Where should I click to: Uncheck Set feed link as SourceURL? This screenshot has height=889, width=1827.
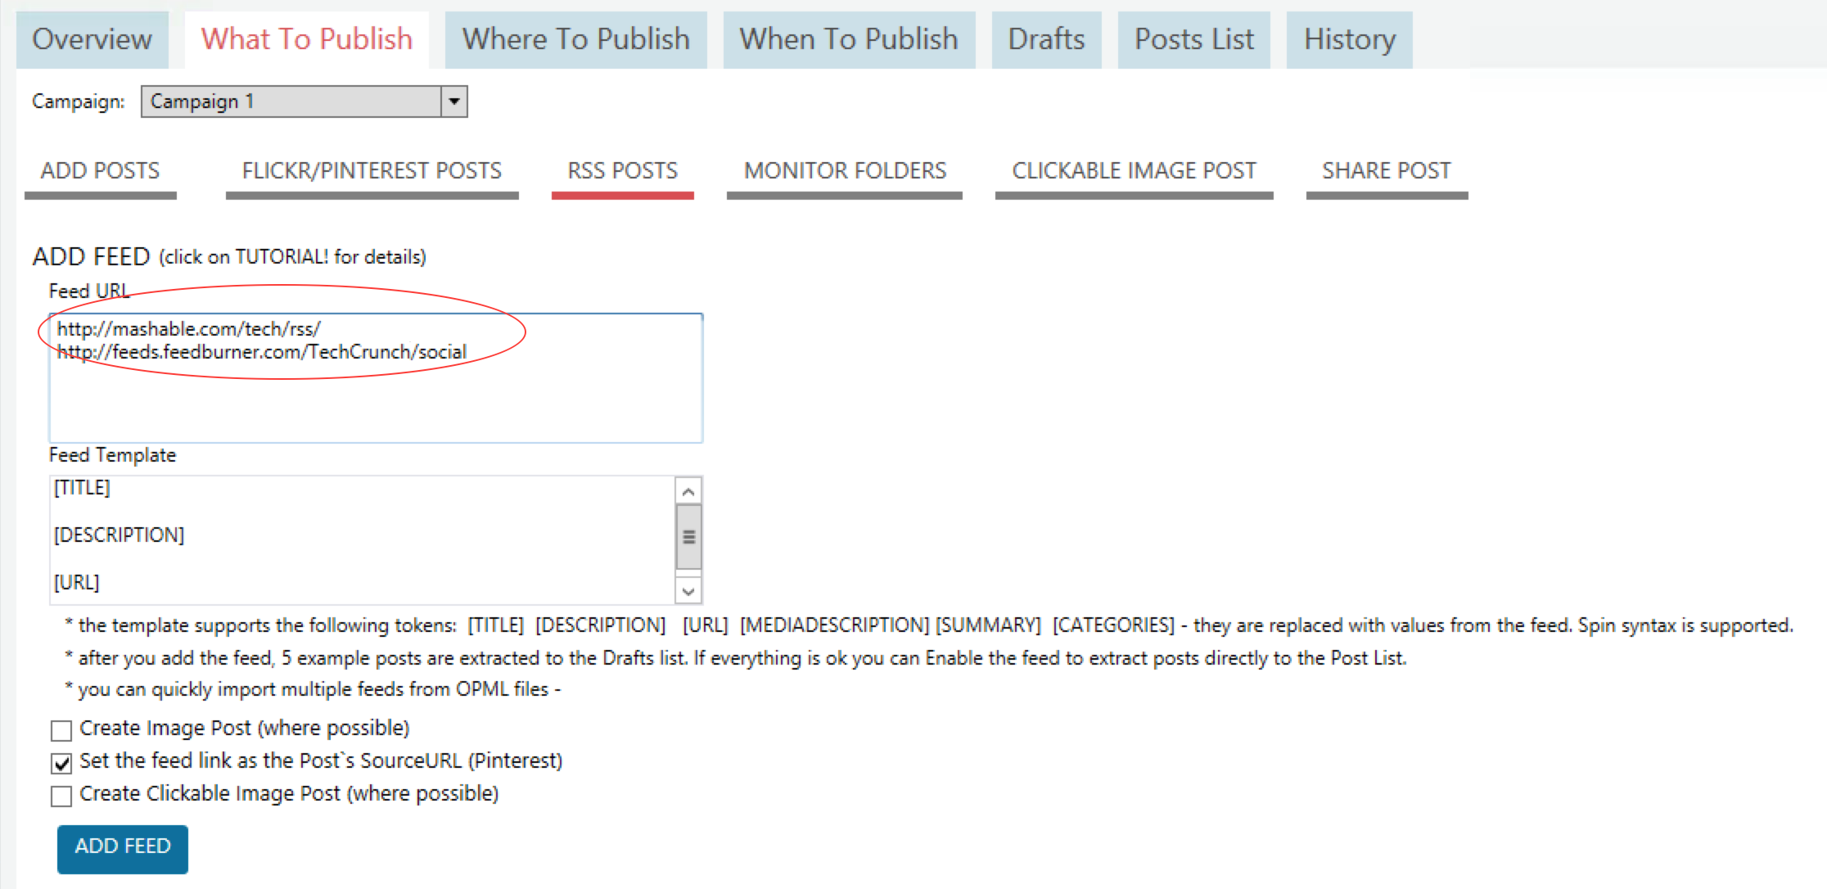tap(61, 763)
